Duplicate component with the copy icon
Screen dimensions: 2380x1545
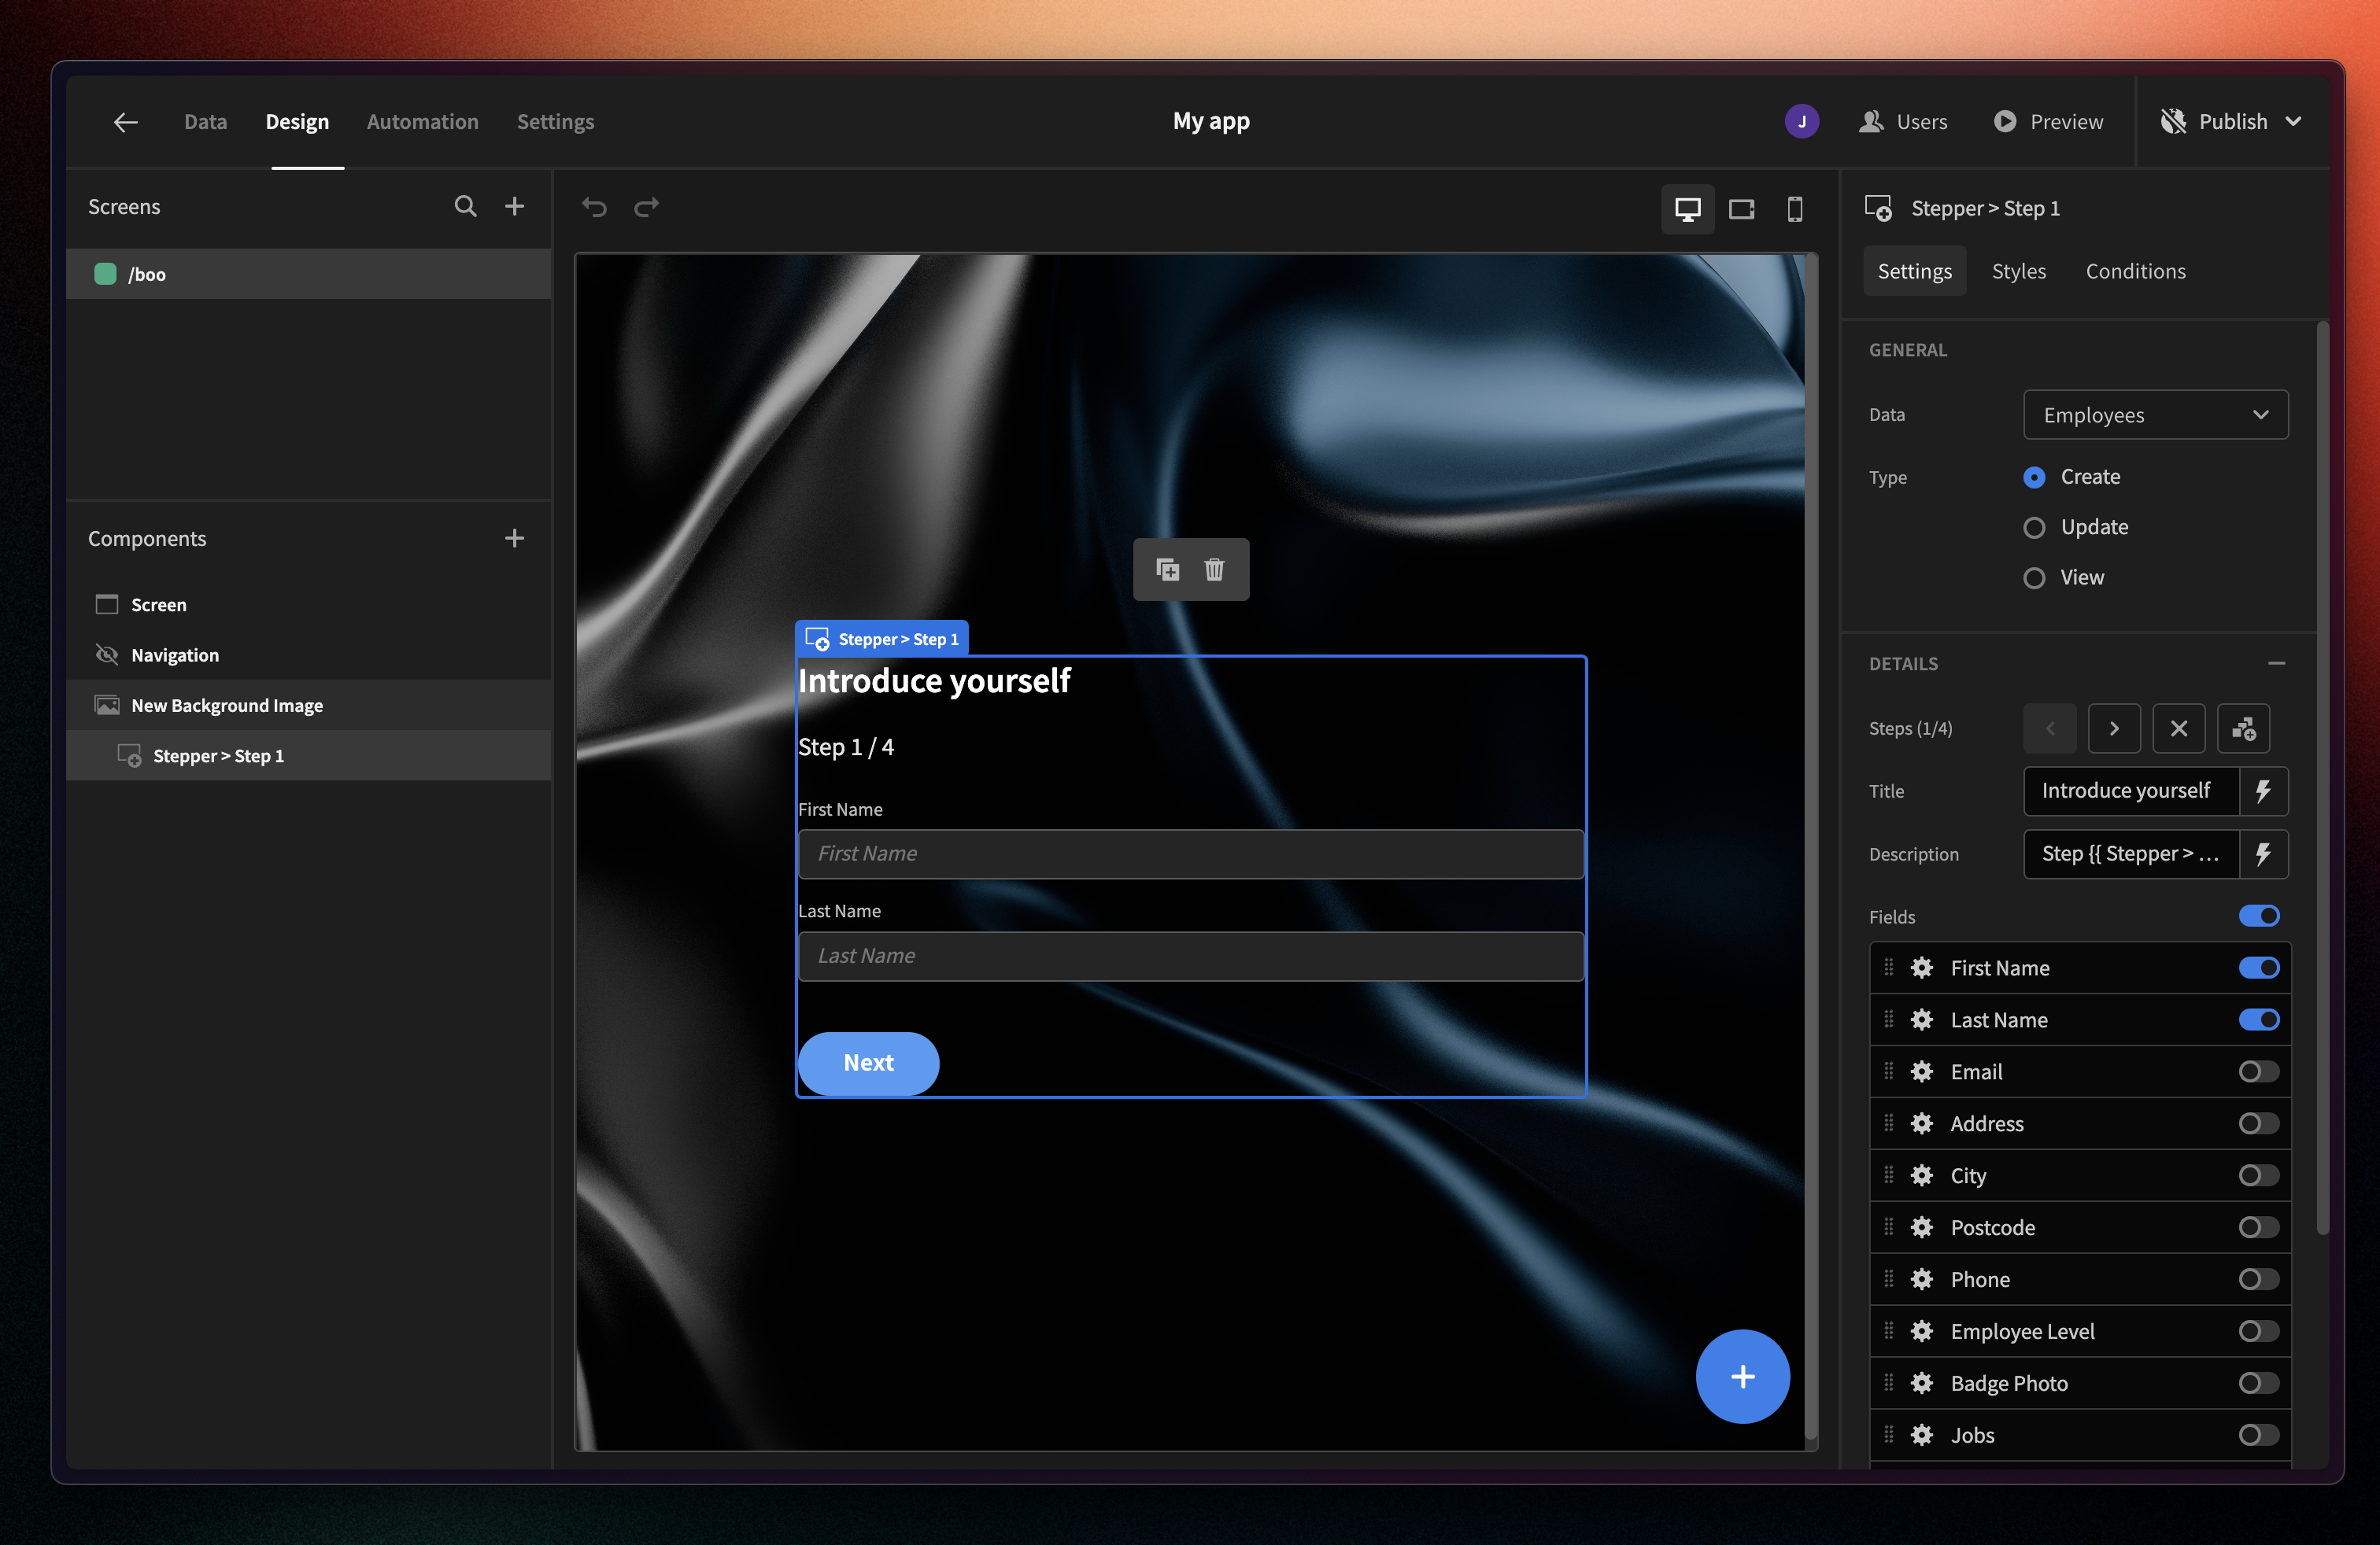coord(1167,570)
